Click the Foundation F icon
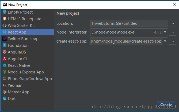This screenshot has height=112, width=179. (5, 45)
